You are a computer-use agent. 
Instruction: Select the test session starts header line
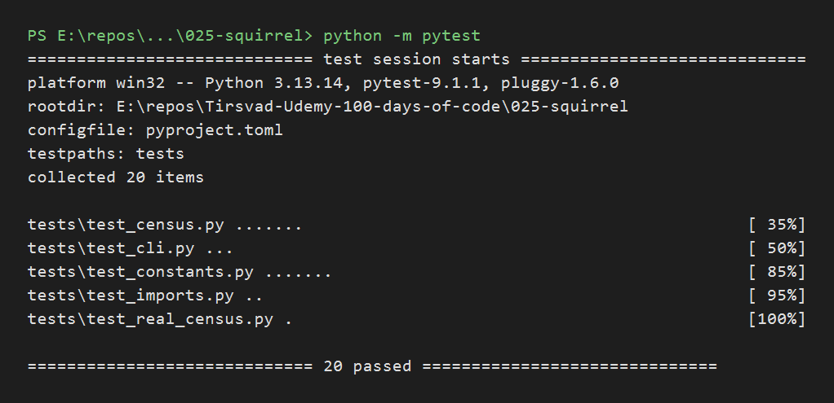[417, 59]
